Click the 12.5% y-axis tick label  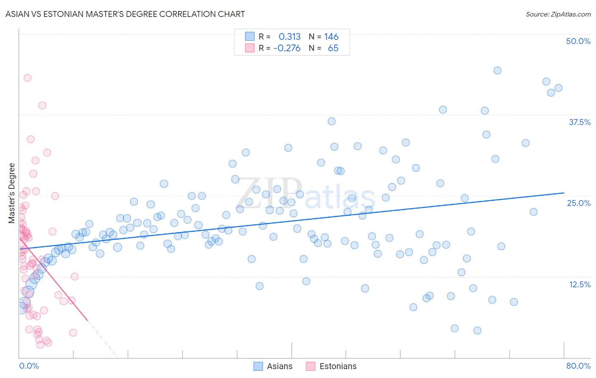(x=579, y=284)
